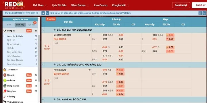The image size is (207, 103).
Task: Open the bet slip document icon
Action: (x=200, y=13)
